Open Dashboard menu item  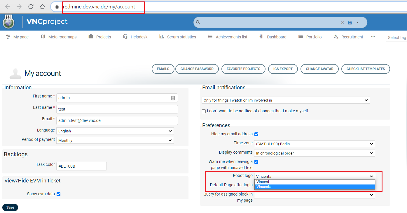click(277, 37)
